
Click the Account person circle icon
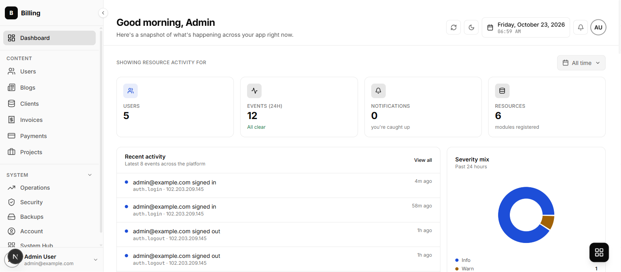coord(12,231)
